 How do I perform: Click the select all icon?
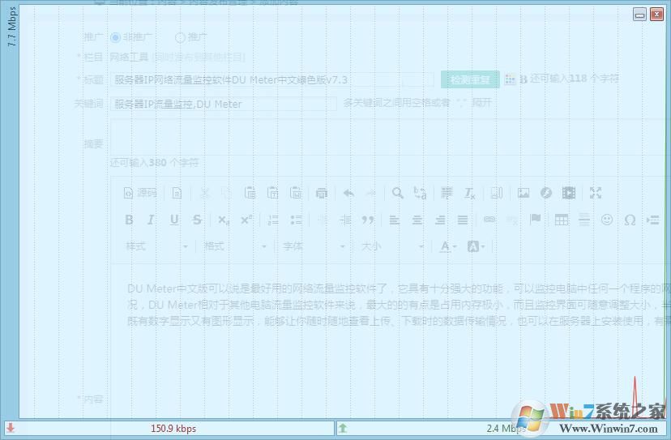[x=447, y=193]
